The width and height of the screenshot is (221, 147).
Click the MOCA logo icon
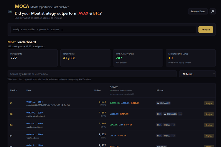[x=10, y=11]
